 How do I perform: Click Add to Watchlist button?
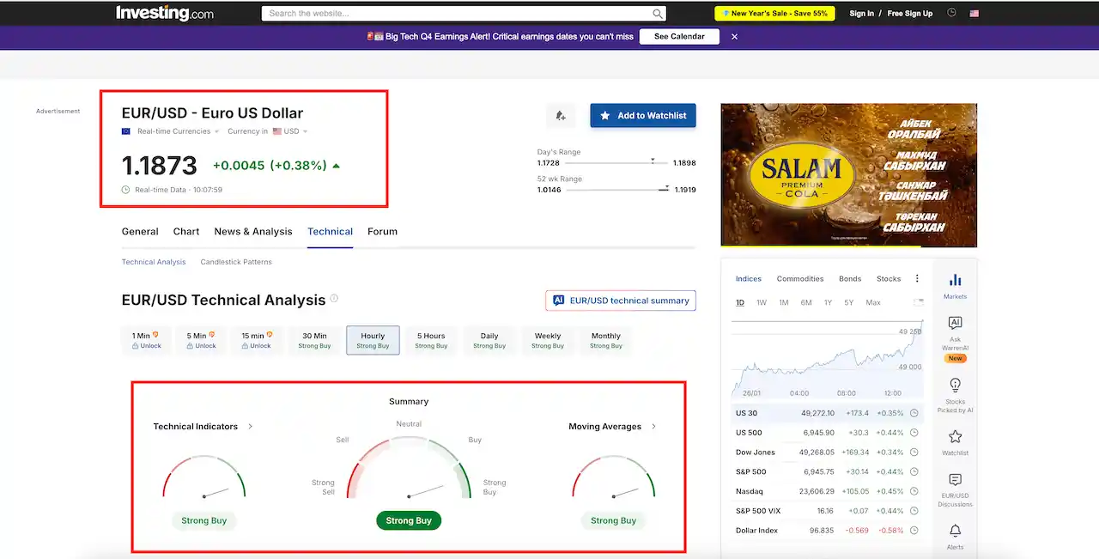point(643,115)
